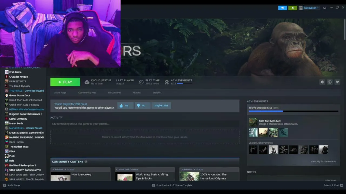Choose No for game recommendation

[x=142, y=105]
